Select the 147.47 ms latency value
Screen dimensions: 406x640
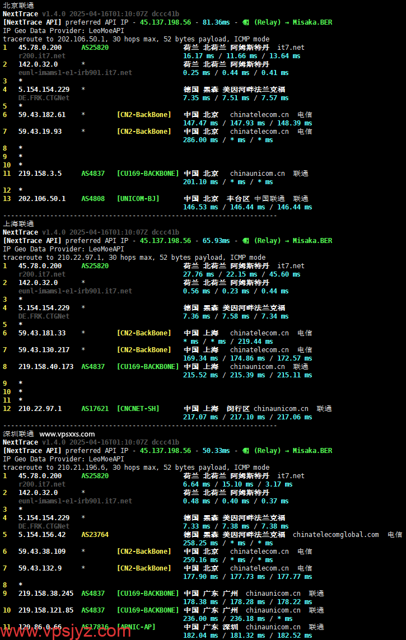pyautogui.click(x=200, y=123)
